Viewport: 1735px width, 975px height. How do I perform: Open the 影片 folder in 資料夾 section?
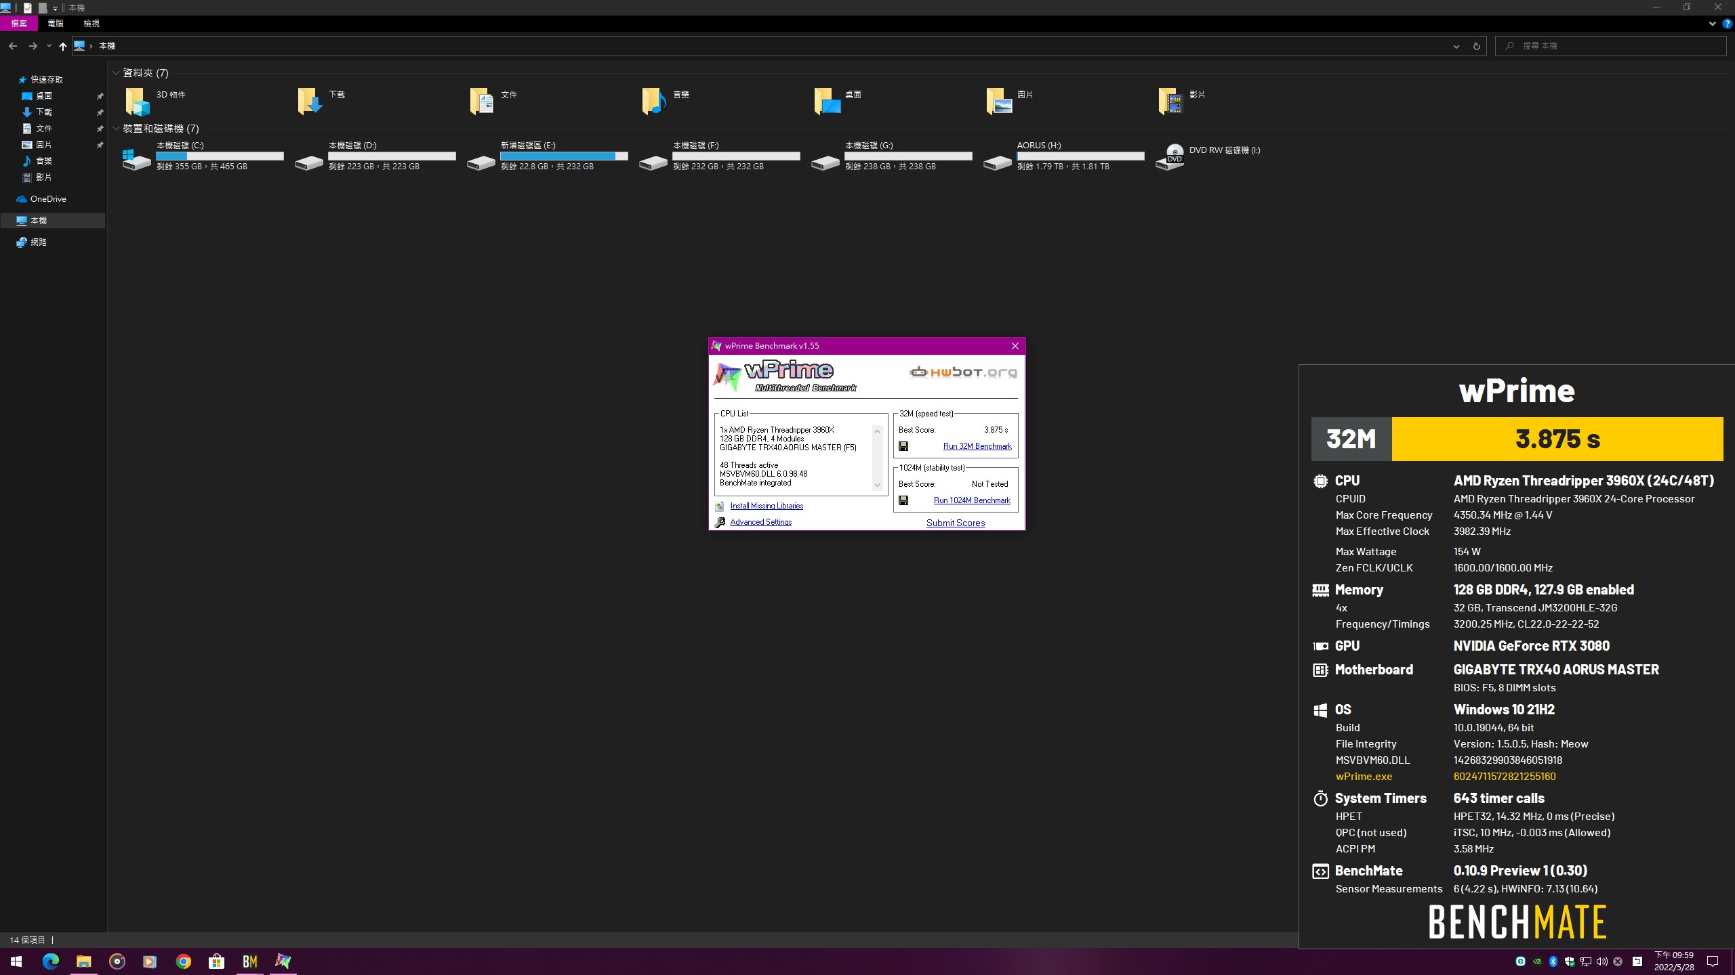[1183, 101]
